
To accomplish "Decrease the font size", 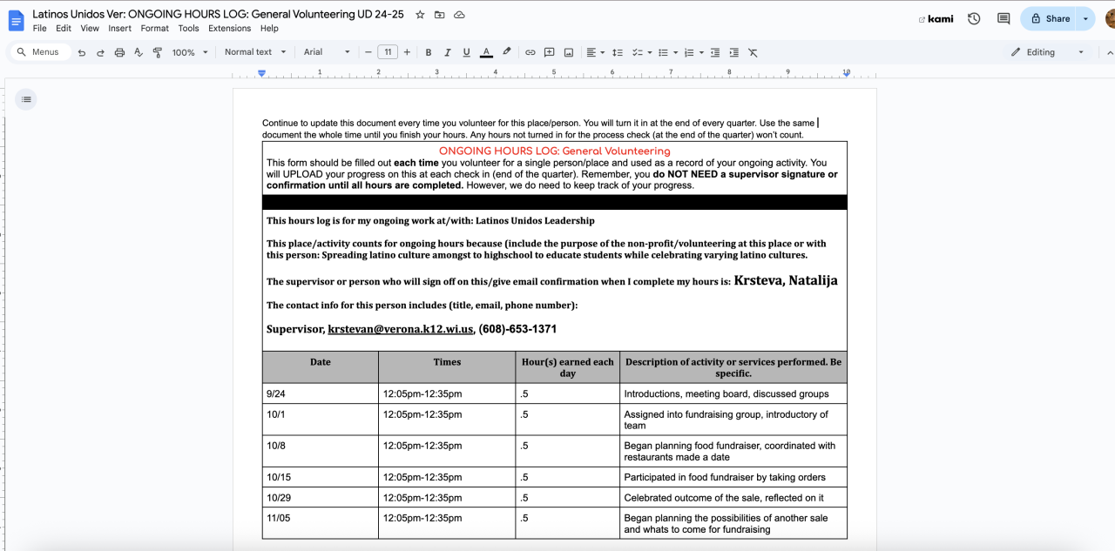I will pos(368,52).
